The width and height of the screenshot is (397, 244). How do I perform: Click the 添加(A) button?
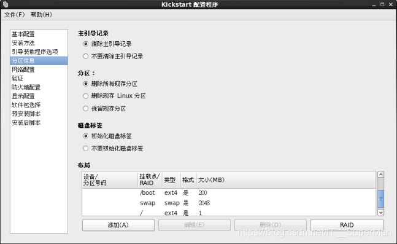tap(118, 225)
